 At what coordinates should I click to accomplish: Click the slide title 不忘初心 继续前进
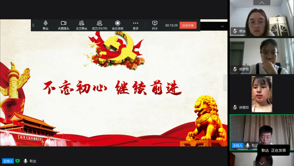pos(112,88)
